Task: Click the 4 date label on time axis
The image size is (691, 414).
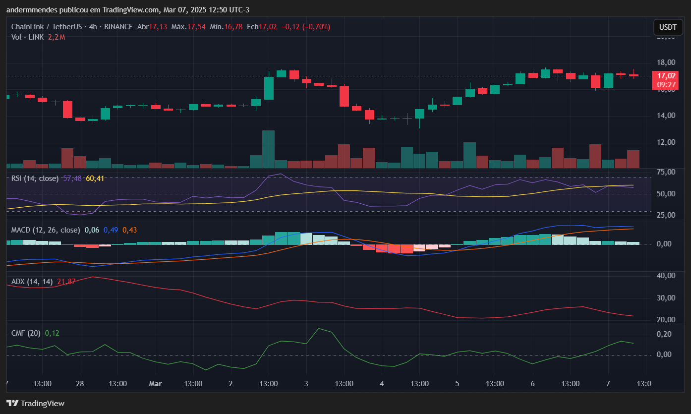Action: [382, 384]
